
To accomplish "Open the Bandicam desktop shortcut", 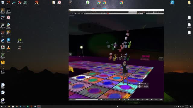I will [20, 3].
